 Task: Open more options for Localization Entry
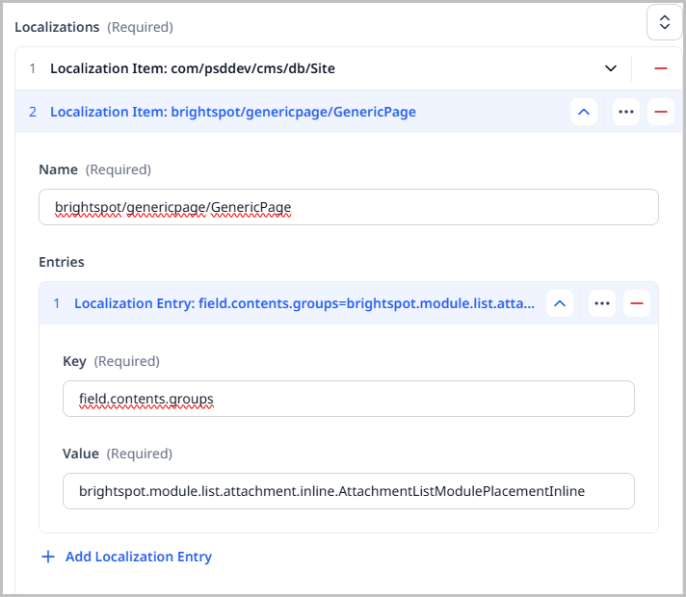602,303
